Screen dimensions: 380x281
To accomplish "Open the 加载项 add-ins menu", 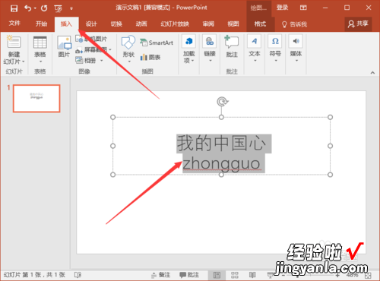I will click(x=188, y=49).
